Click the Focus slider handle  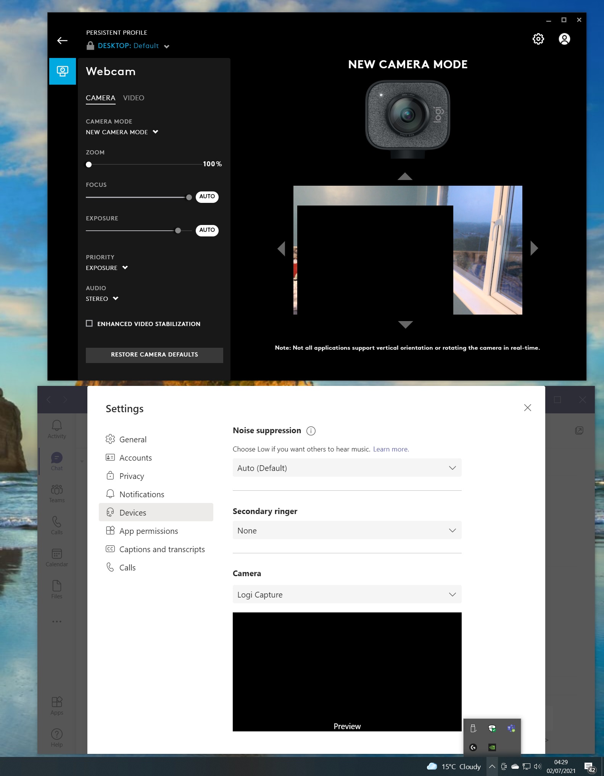pyautogui.click(x=189, y=197)
